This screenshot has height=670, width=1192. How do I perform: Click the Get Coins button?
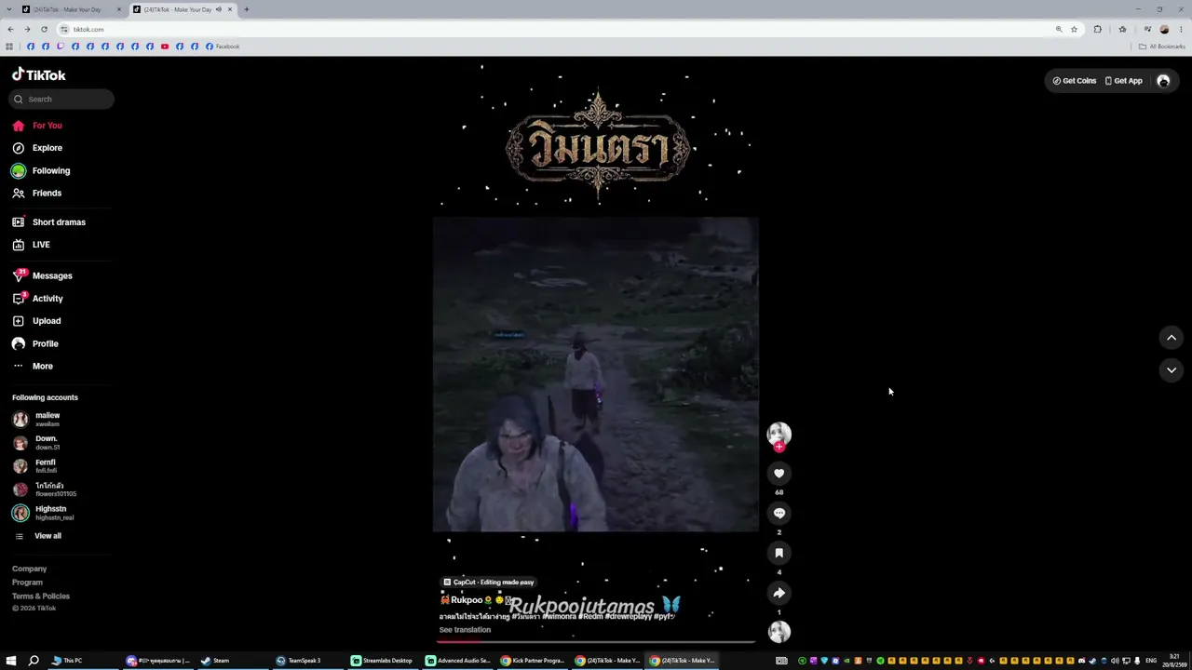[1075, 81]
